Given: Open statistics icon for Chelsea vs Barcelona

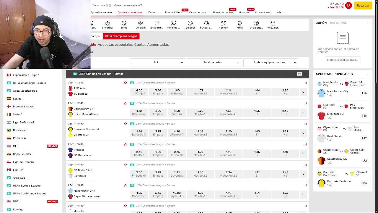Looking at the screenshot, I should (305, 144).
